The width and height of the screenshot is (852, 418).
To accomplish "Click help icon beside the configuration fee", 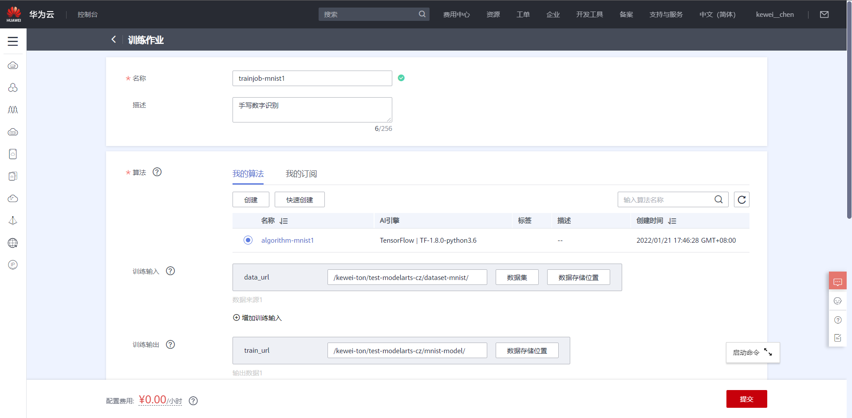I will (x=193, y=401).
